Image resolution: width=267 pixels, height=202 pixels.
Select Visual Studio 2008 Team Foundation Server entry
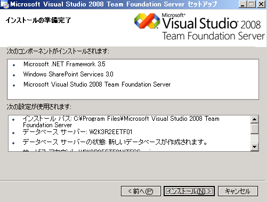pyautogui.click(x=97, y=84)
